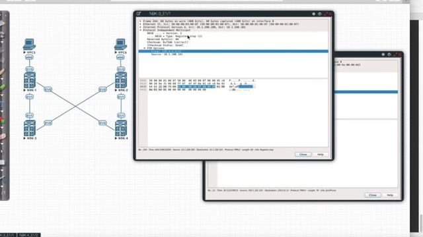Viewport: 423px width, 237px height.
Task: Expand the Ethernet II tree row
Action: (x=140, y=24)
